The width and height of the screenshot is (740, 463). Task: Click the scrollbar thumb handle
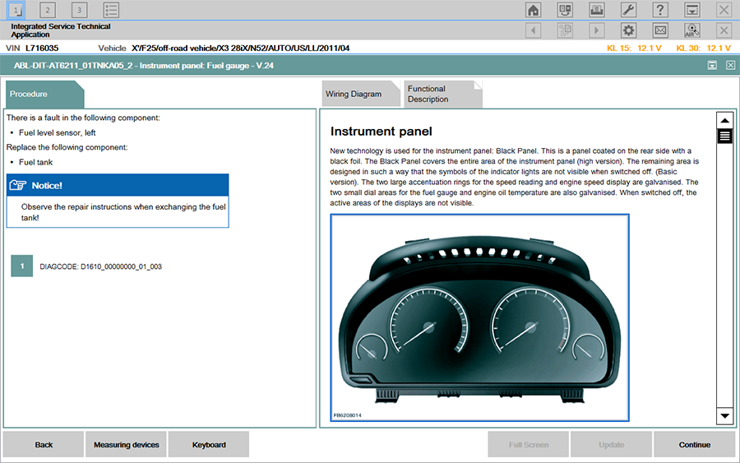tap(724, 137)
